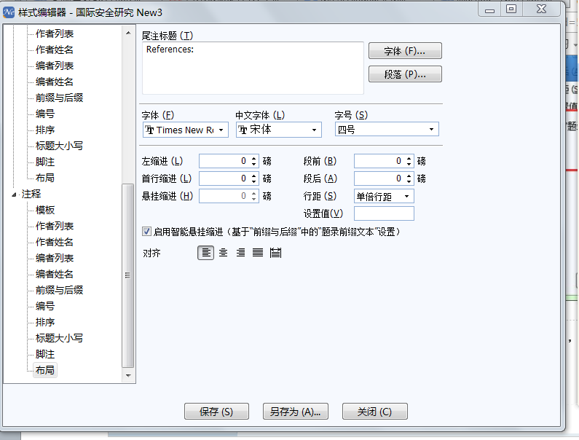Viewport: 579px width, 440px height.
Task: Select the 注释 tree node label
Action: click(31, 194)
